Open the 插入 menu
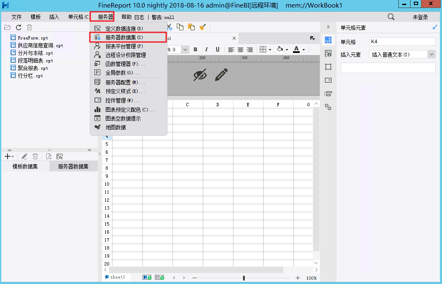Viewport: 442px width, 284px height. (x=55, y=17)
